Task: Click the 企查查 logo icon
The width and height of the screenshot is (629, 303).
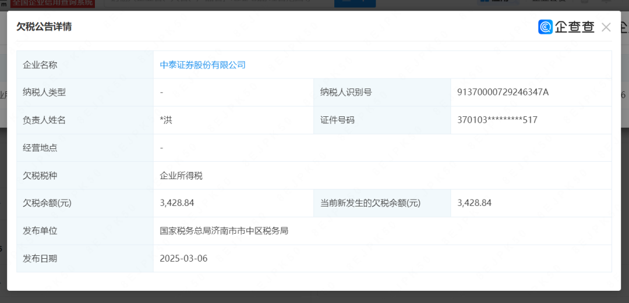Action: pos(545,27)
